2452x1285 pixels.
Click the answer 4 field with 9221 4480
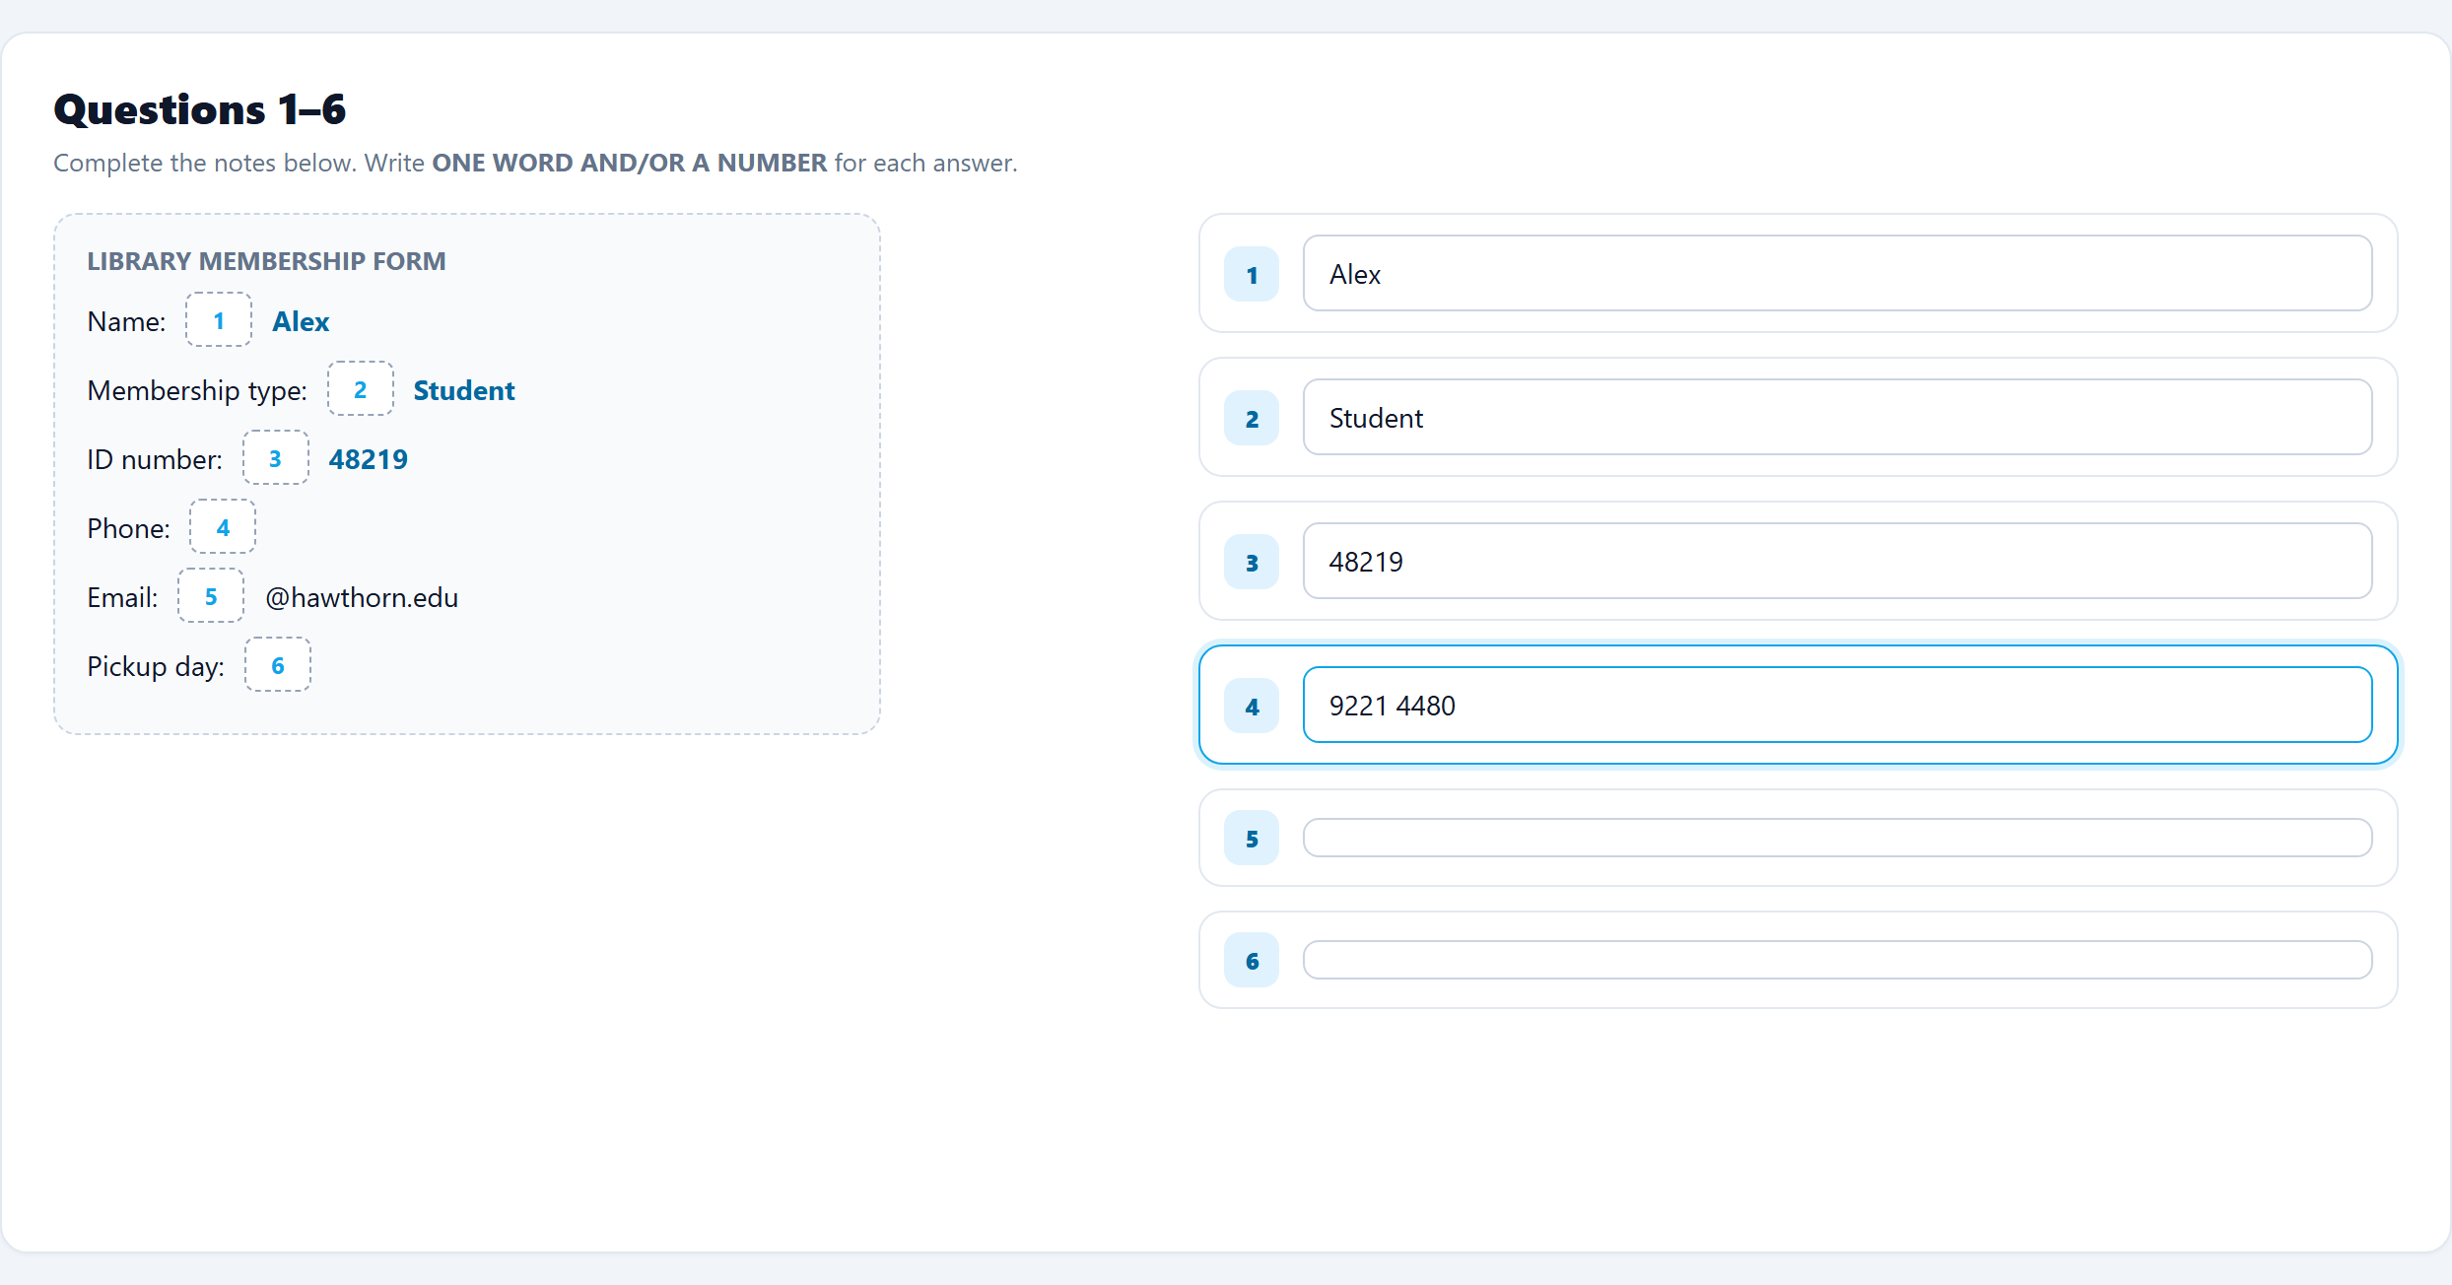tap(1837, 705)
